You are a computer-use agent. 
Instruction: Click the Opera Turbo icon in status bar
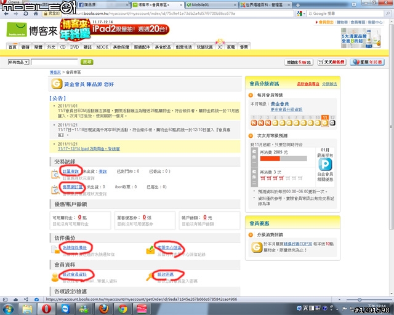tap(36, 299)
